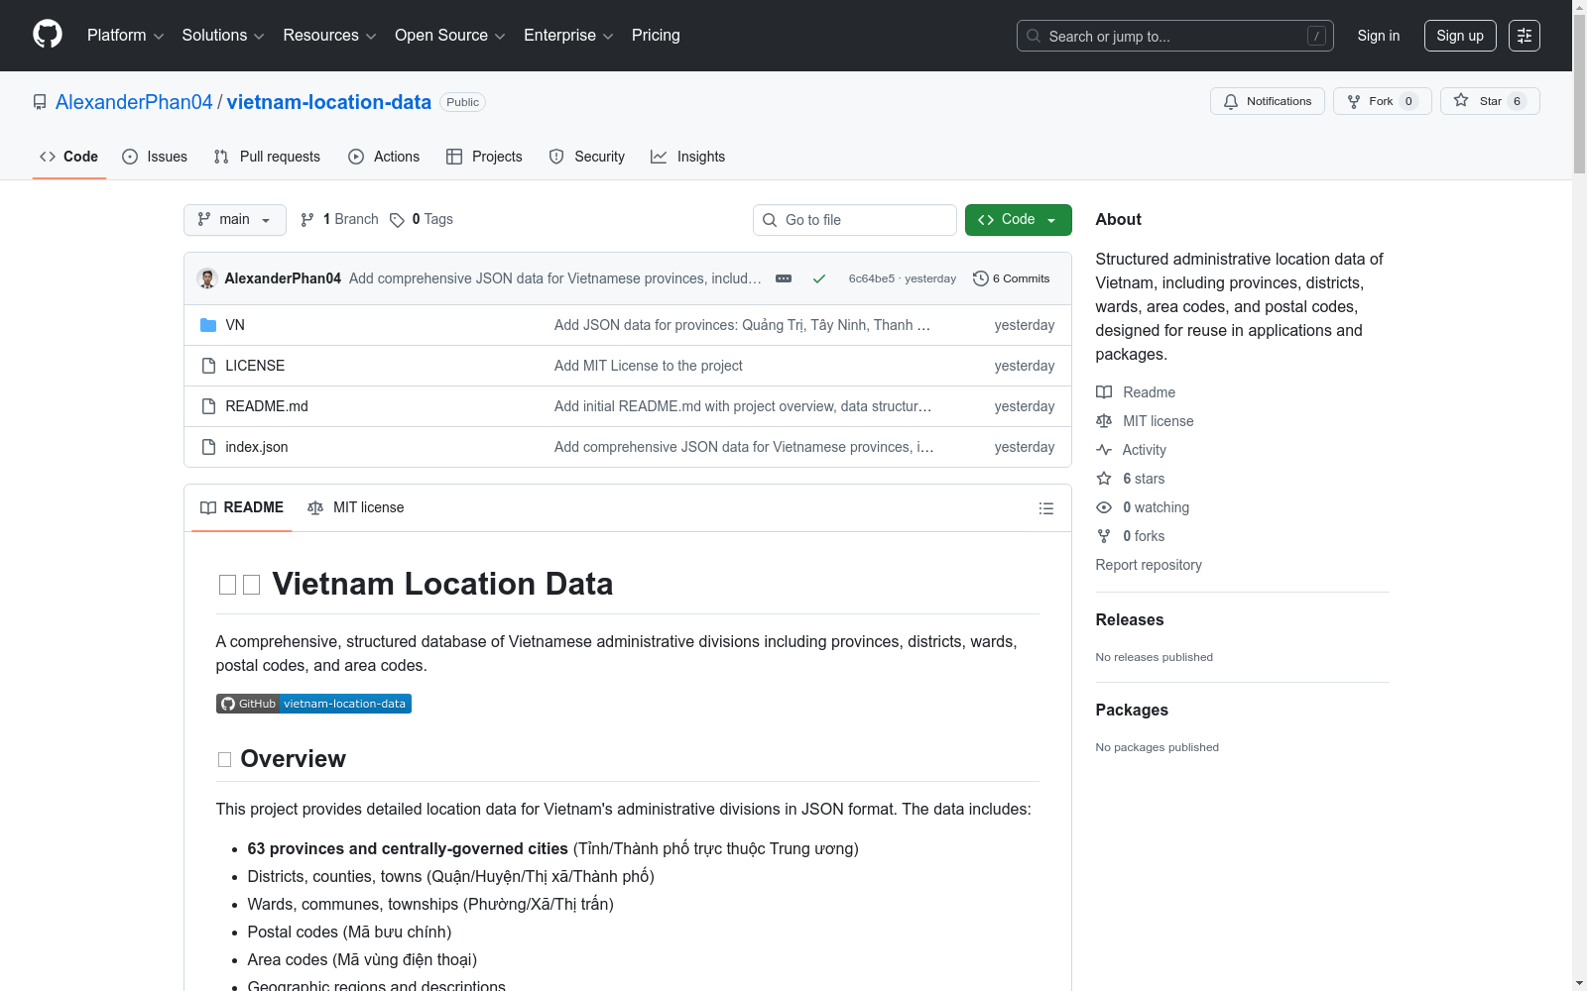Click the global navigation menu icon
This screenshot has width=1587, height=991.
tap(1525, 36)
